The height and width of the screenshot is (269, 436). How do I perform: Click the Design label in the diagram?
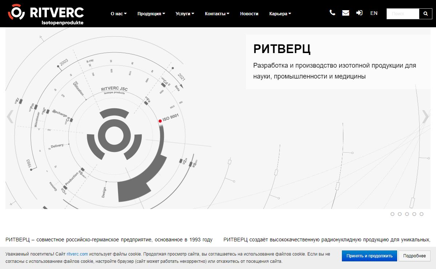coord(104,192)
